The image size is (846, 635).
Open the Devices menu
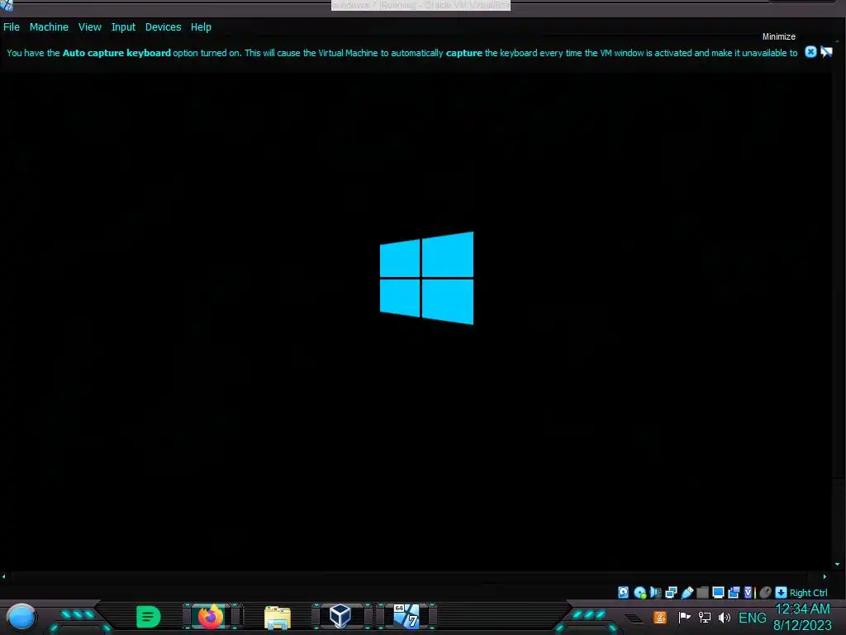coord(163,27)
